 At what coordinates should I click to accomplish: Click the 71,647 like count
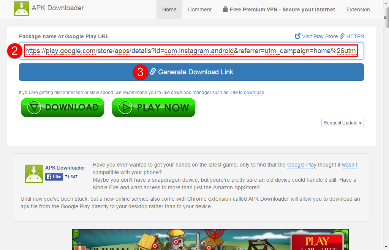tap(71, 177)
